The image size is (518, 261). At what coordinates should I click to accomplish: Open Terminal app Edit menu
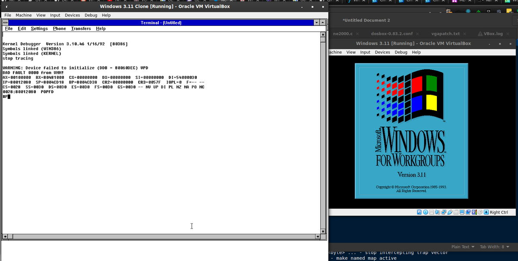22,28
